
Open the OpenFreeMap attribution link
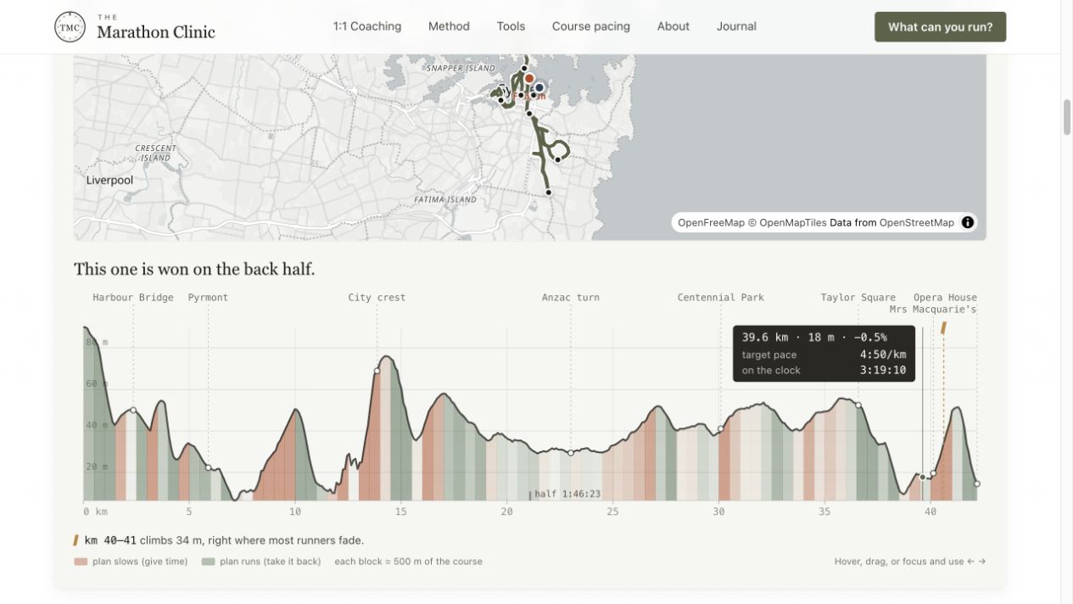tap(711, 222)
